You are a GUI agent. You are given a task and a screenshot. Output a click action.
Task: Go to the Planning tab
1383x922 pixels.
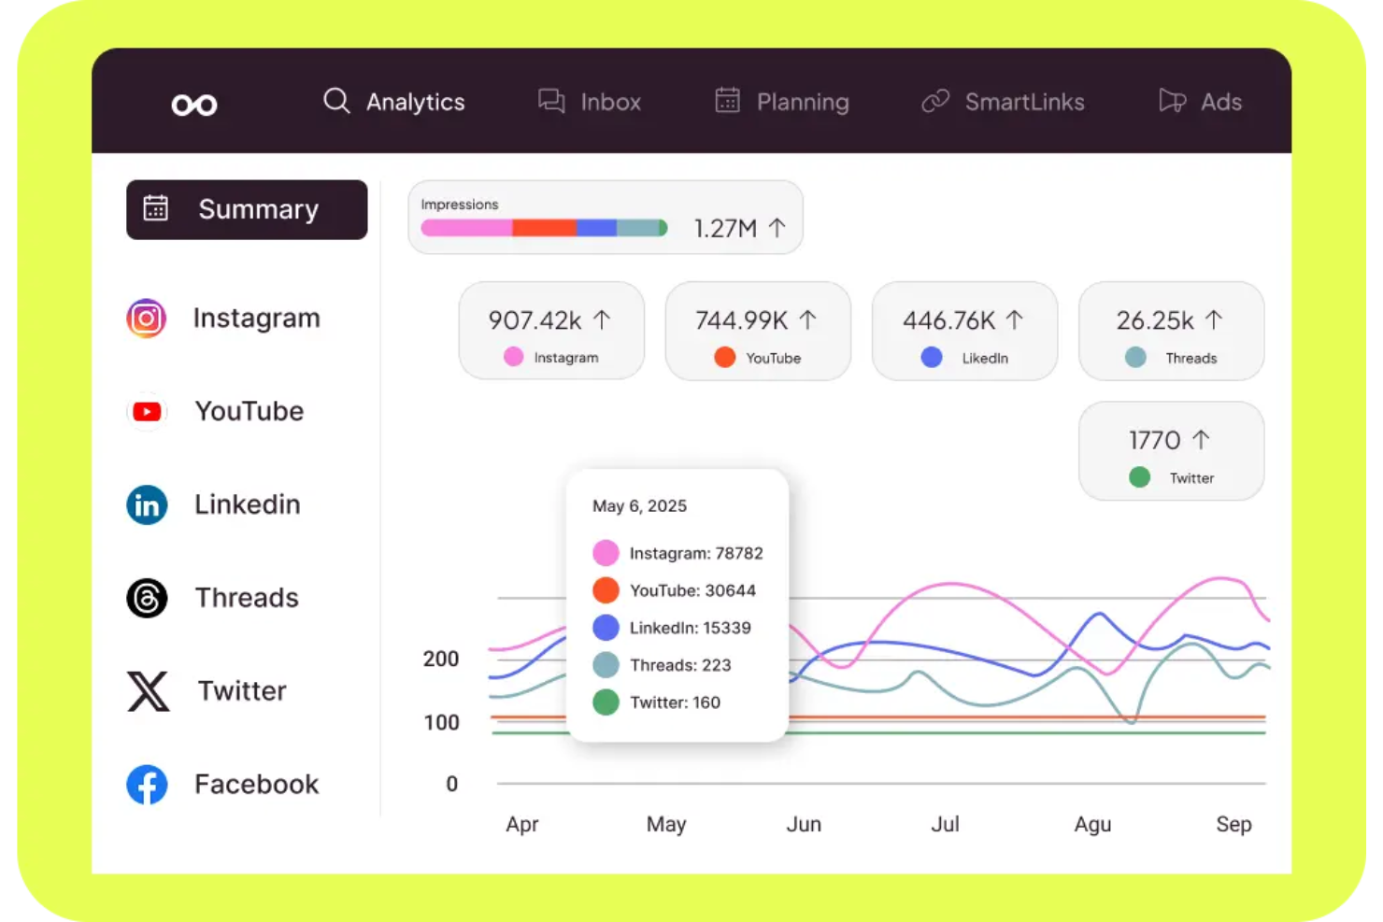coord(803,102)
